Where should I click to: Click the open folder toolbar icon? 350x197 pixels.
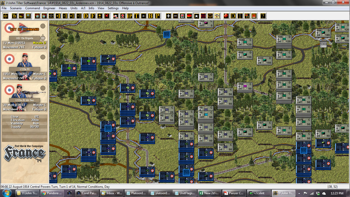coord(21,16)
